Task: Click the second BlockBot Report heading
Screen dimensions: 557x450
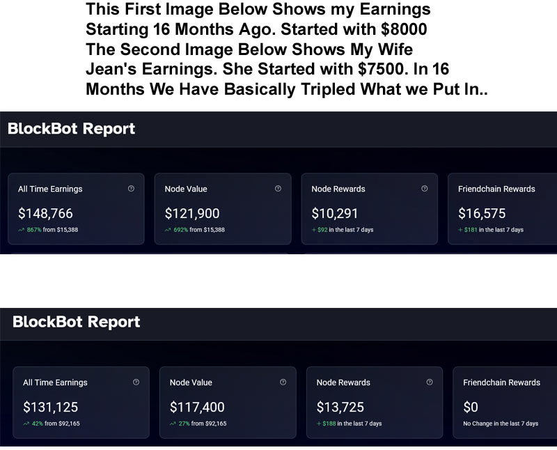Action: coord(77,322)
